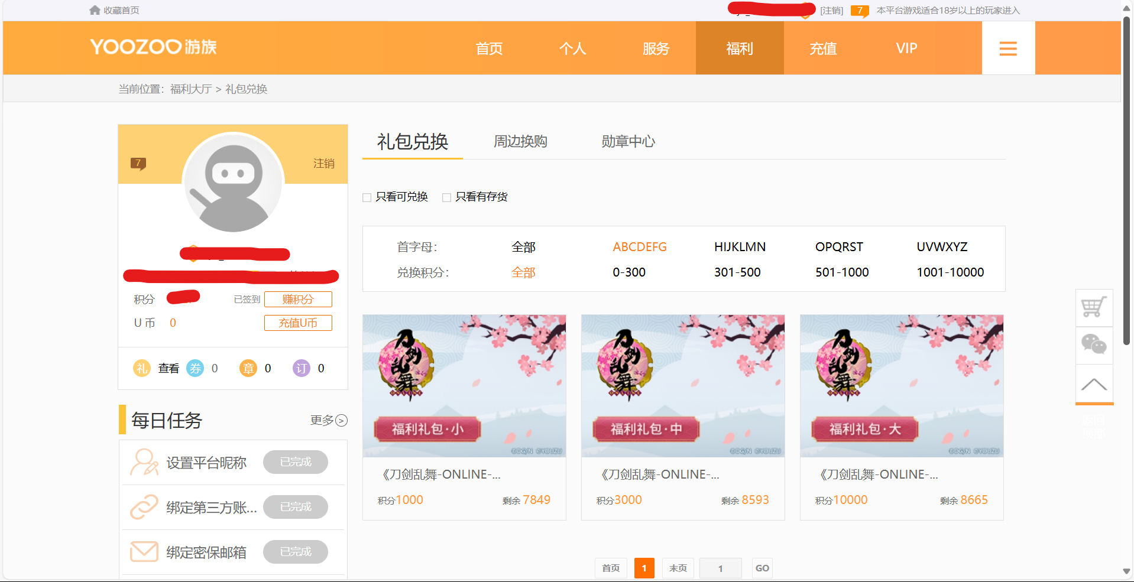This screenshot has height=582, width=1134.
Task: Switch to 勋章中心 tab
Action: click(628, 142)
